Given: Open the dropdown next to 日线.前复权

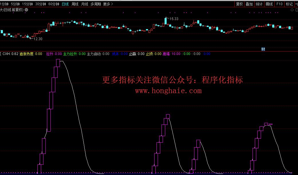Looking at the screenshot, I should click(26, 10).
